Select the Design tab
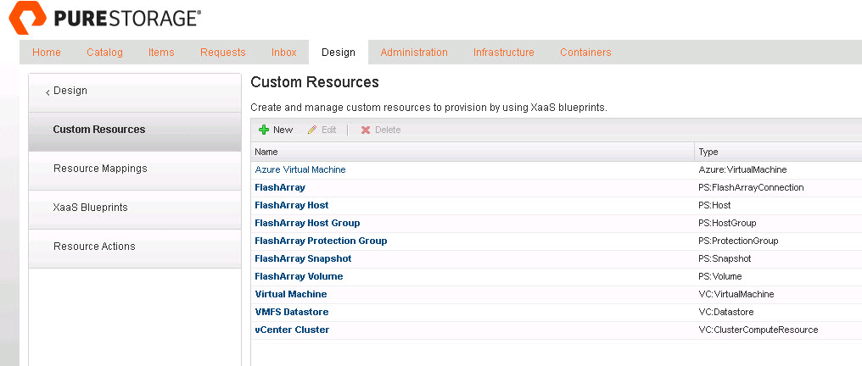Viewport: 862px width, 366px height. coord(338,53)
